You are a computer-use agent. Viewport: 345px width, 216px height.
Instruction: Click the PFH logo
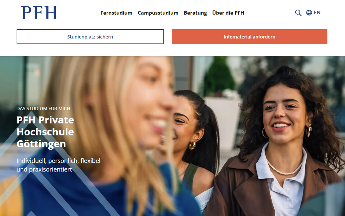pyautogui.click(x=39, y=13)
